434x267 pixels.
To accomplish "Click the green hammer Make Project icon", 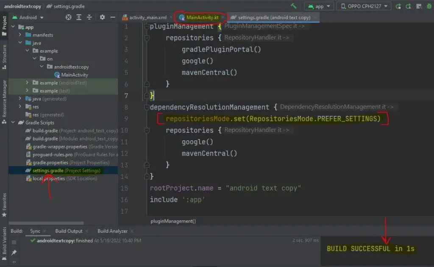I will (x=293, y=6).
